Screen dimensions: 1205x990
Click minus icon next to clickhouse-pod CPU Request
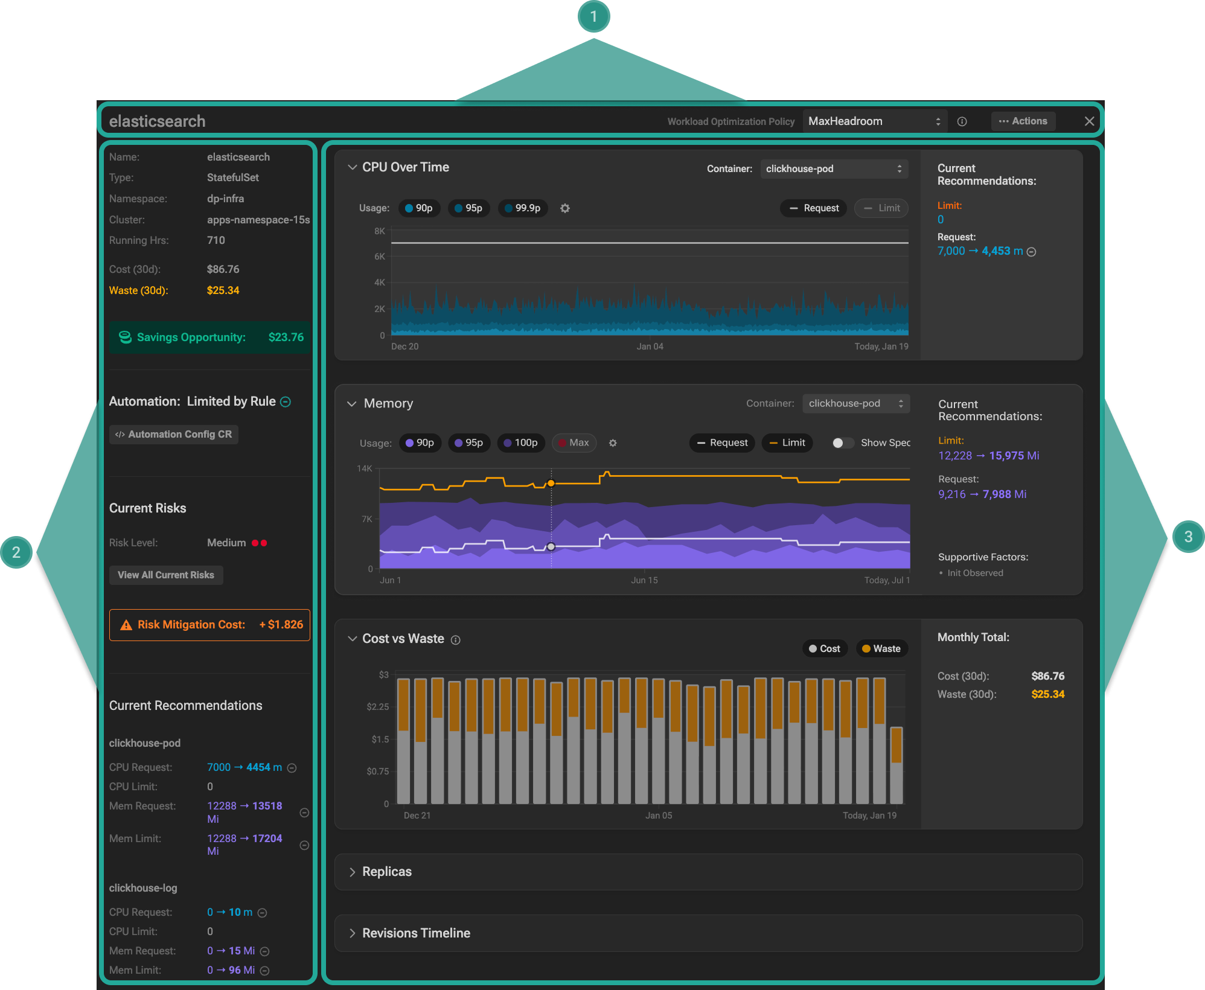point(292,768)
